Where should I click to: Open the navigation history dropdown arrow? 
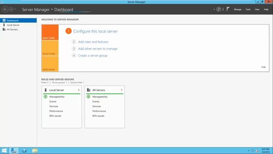pos(15,9)
